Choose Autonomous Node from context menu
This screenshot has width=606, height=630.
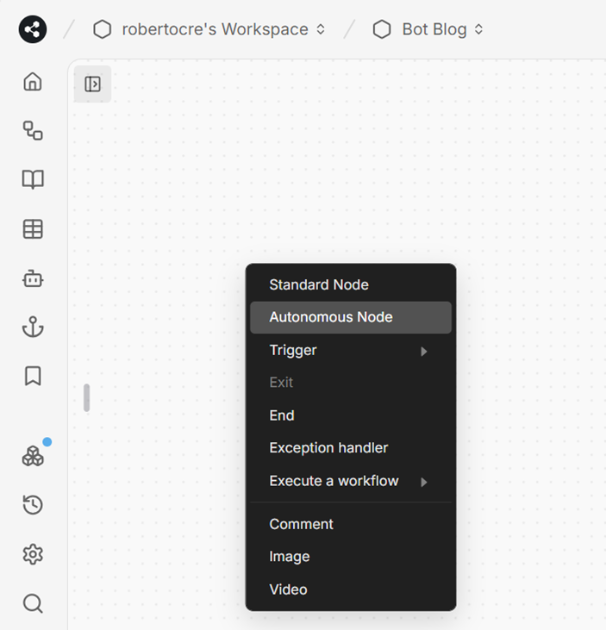(x=351, y=317)
